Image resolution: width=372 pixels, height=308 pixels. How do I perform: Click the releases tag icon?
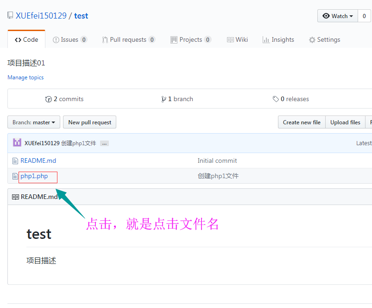(276, 99)
